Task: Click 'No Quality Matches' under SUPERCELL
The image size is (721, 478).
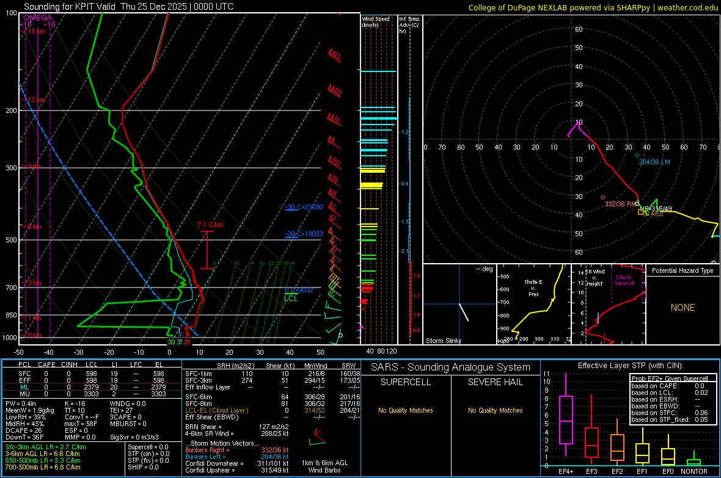Action: point(406,410)
